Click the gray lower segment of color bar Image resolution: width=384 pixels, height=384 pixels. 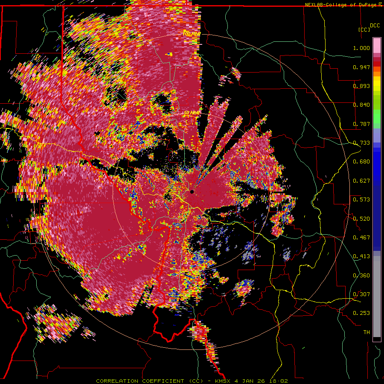[377, 297]
